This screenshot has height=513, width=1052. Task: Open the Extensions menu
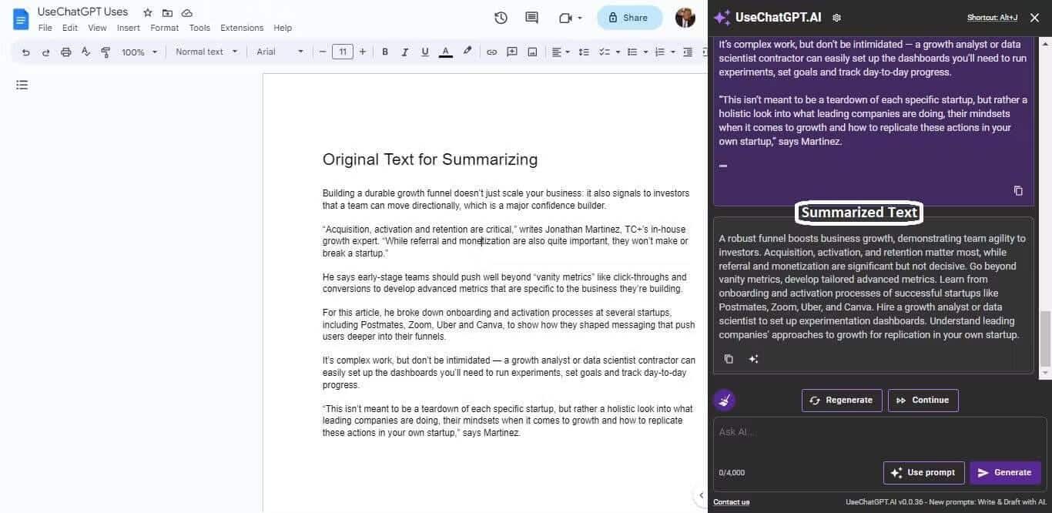pos(242,28)
